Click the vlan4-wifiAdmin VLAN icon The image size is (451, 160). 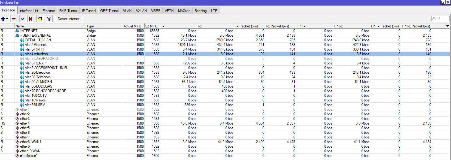pos(22,54)
